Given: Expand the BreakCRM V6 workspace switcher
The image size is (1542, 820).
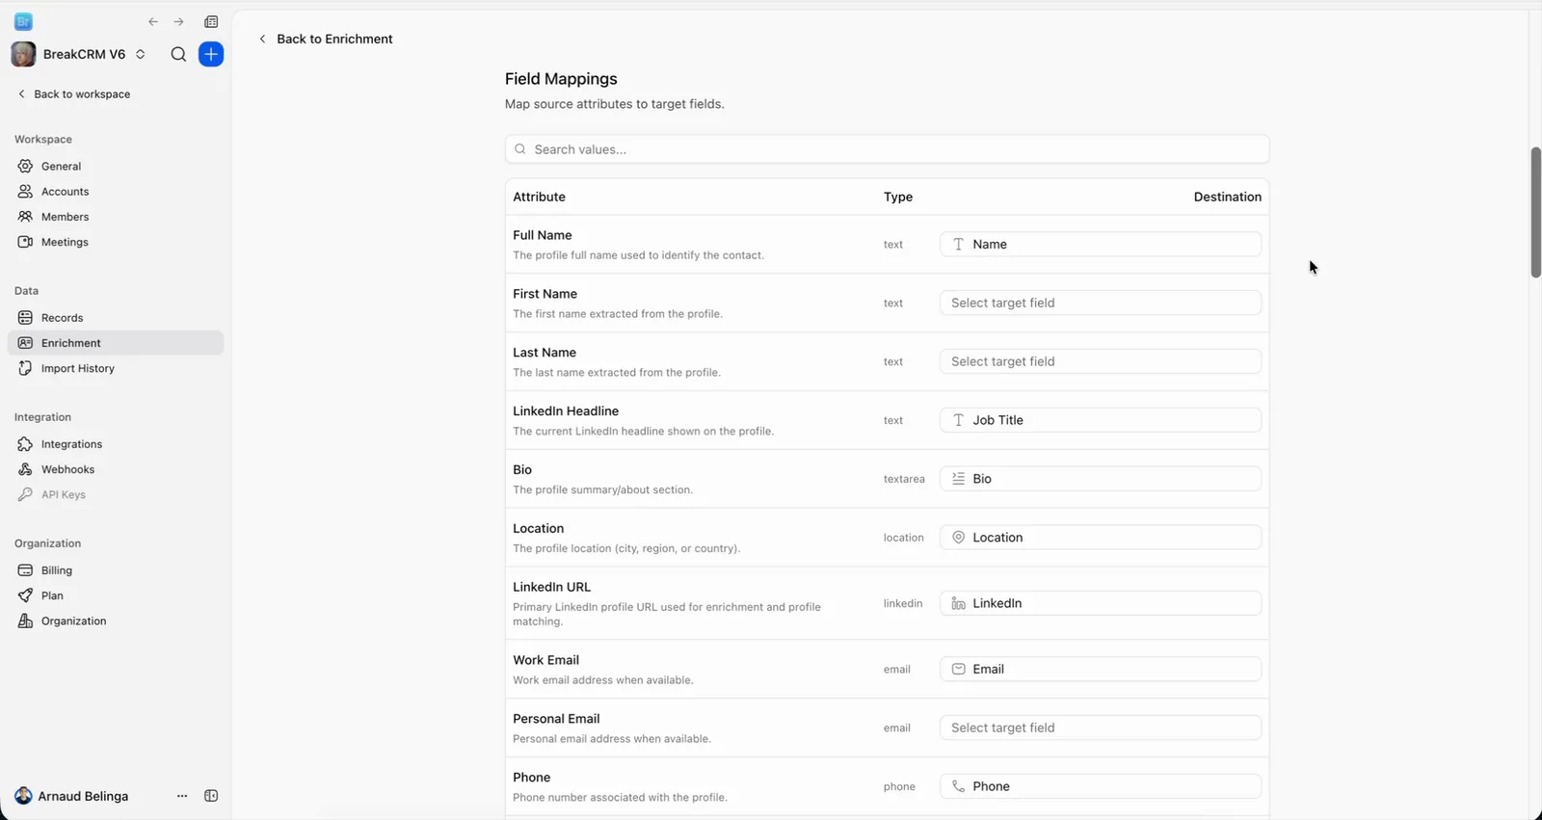Looking at the screenshot, I should 141,55.
